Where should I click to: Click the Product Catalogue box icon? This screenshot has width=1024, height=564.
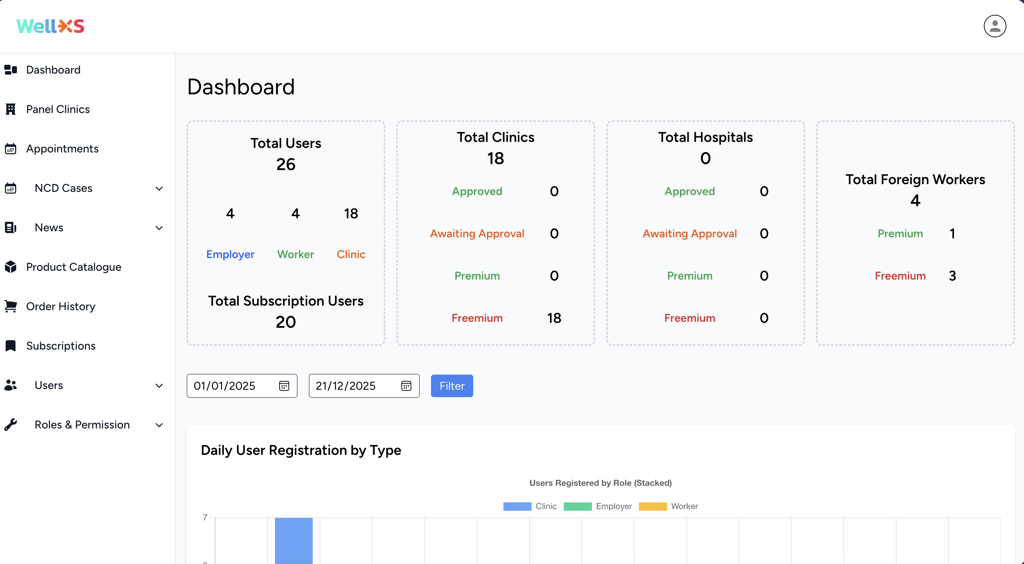pyautogui.click(x=11, y=267)
